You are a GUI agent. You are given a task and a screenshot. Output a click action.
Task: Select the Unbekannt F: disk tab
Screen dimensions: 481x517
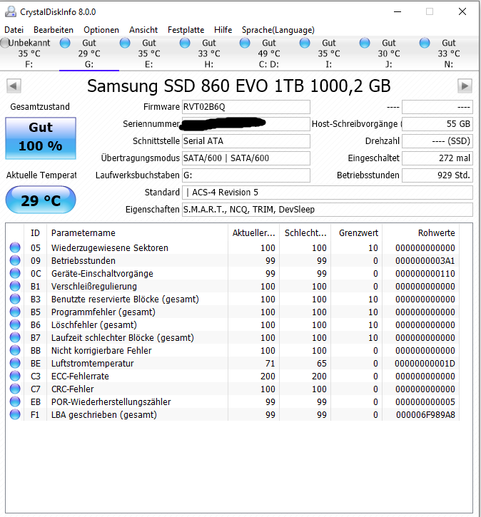click(x=29, y=53)
